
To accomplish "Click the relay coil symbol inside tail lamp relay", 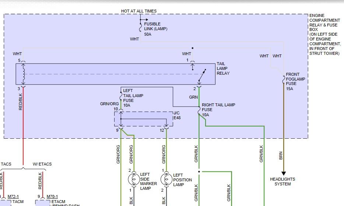I will 23,74.
